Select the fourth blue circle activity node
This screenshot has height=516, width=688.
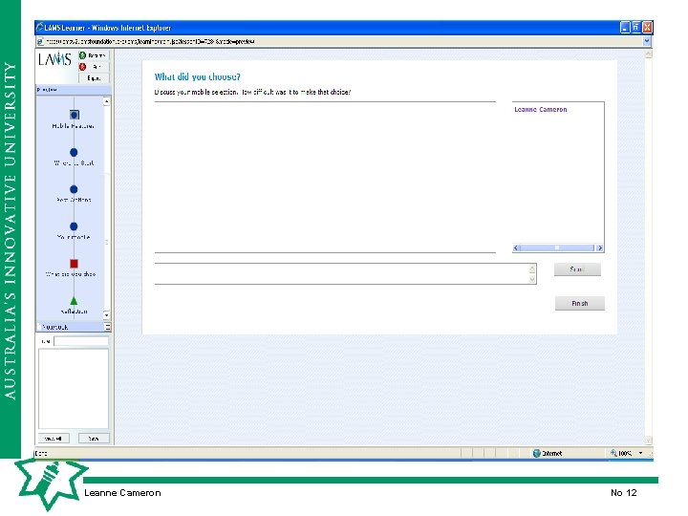(74, 226)
